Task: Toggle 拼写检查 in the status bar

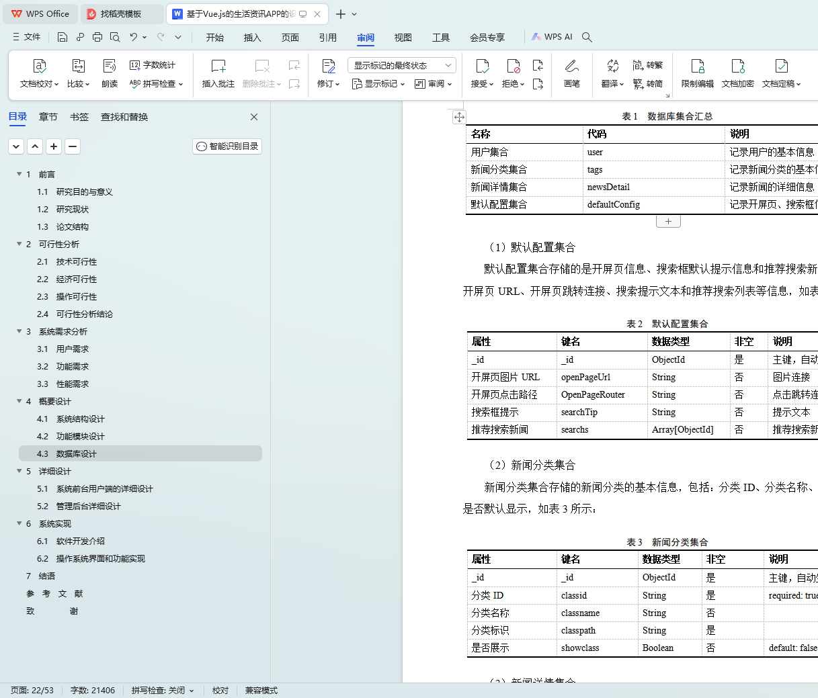Action: 163,691
